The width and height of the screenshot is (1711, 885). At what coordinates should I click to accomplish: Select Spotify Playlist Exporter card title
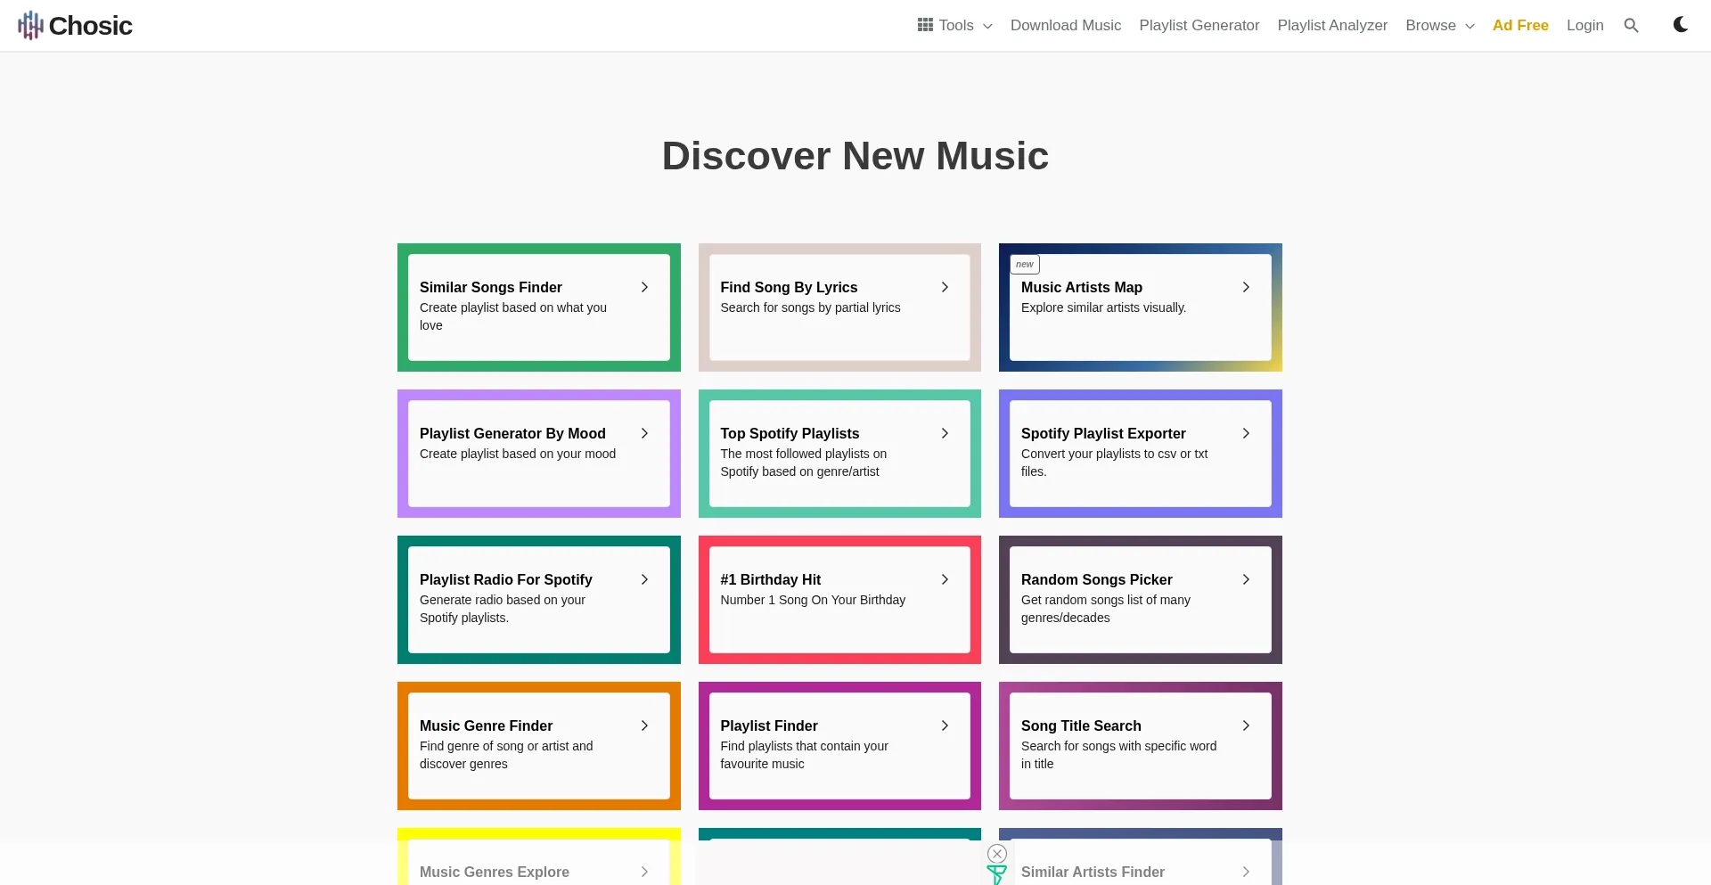click(x=1102, y=433)
